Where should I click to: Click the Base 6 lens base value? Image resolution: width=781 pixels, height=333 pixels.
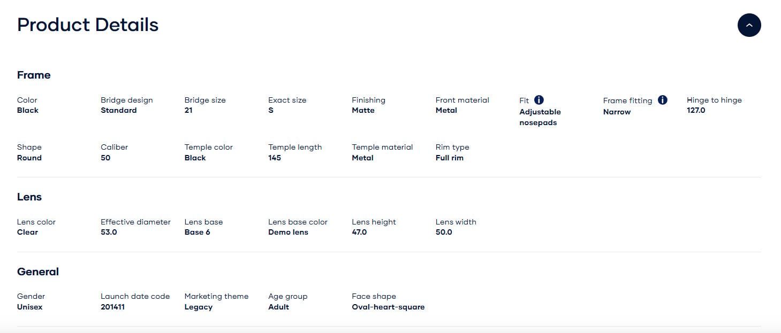click(x=198, y=232)
